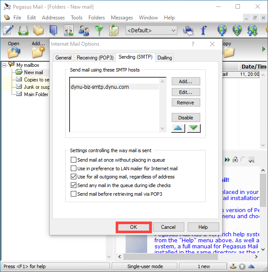The height and width of the screenshot is (272, 268).
Task: Open mail filtering rules funnel icon
Action: (99, 31)
